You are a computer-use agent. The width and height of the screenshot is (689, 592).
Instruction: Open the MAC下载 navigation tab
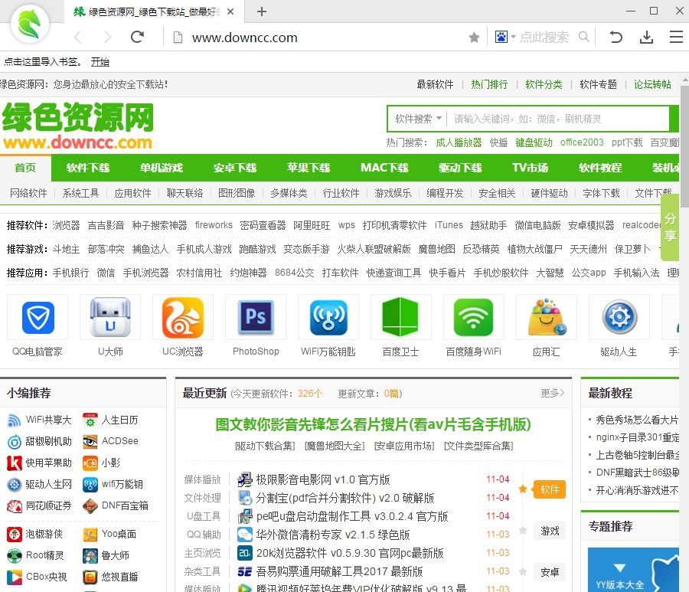[x=384, y=168]
